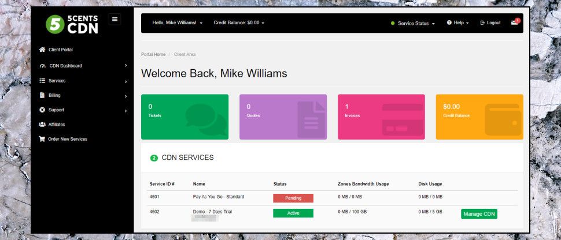The image size is (561, 240).
Task: Click the Order New Services cart icon
Action: coord(42,139)
